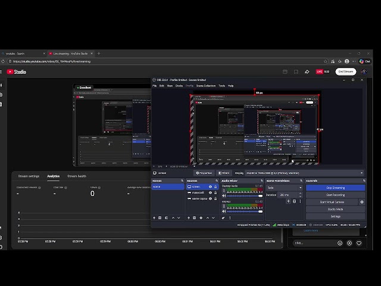Bookmark page with address bar star

pos(326,61)
